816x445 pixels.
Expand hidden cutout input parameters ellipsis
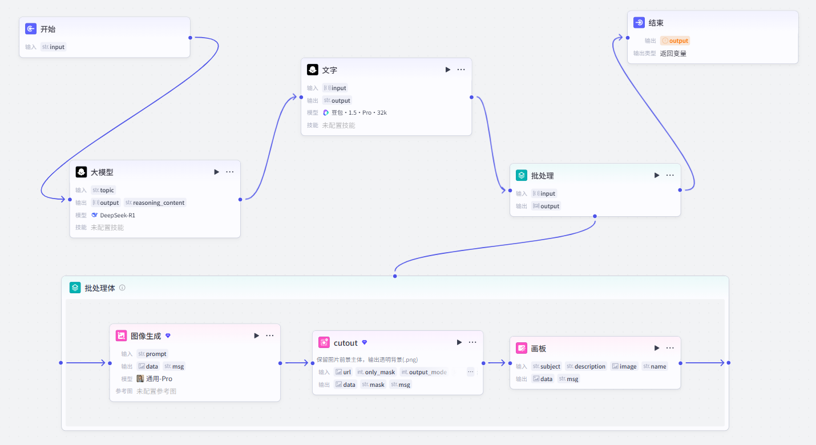[x=470, y=371]
